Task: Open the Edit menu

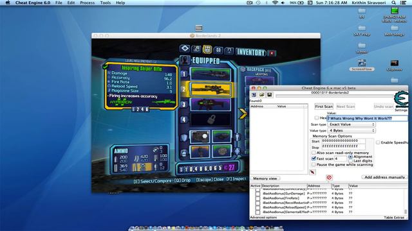Action: [71, 3]
